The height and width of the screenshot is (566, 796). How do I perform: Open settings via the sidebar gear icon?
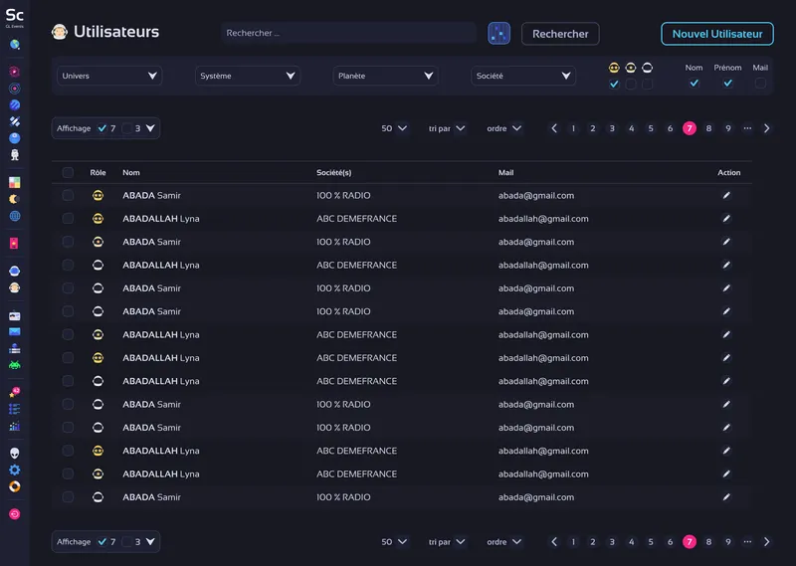point(15,470)
